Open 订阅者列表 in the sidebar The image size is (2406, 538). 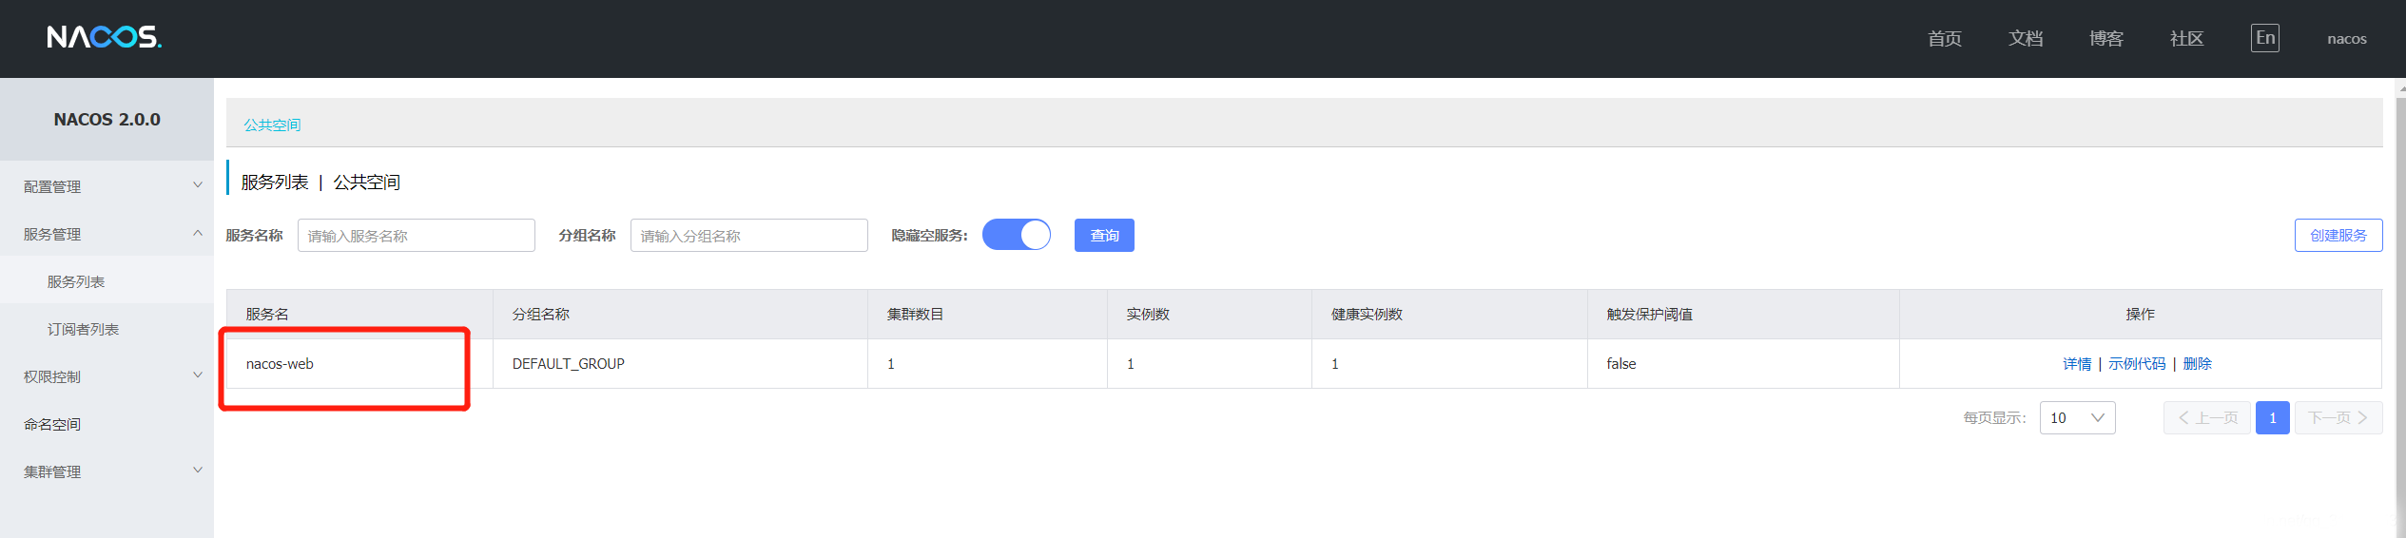tap(83, 329)
